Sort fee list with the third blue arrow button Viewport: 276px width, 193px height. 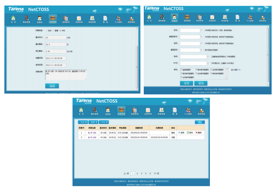point(104,122)
